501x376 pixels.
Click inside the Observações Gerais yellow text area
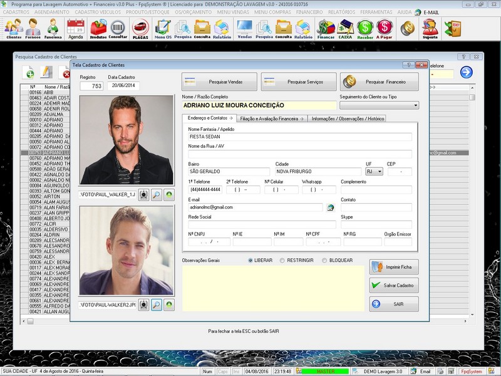(272, 287)
